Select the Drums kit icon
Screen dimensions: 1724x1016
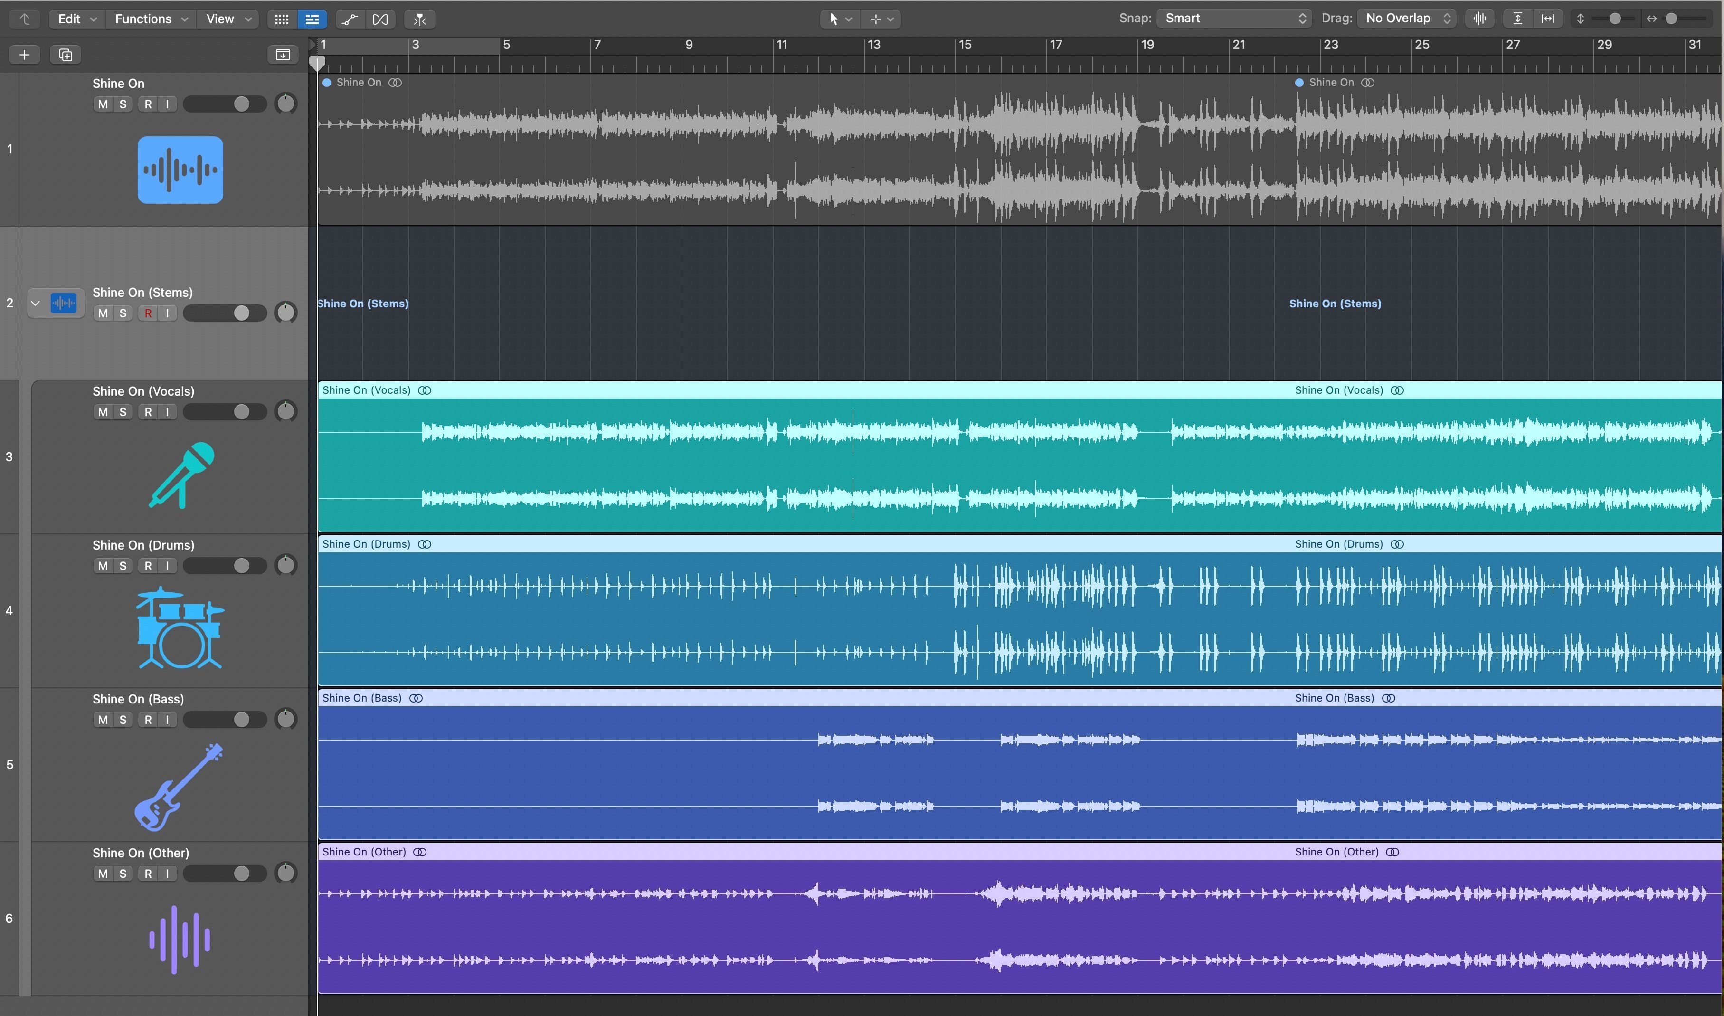tap(180, 627)
